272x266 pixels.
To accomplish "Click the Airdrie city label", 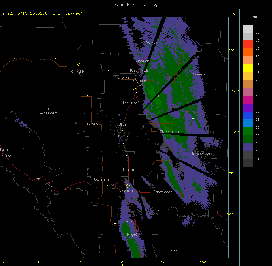I will click(127, 170).
